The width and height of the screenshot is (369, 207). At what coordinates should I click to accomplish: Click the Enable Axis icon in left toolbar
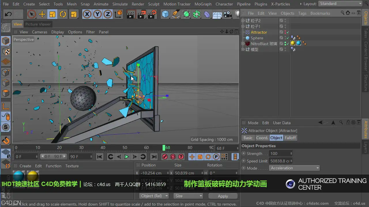(x=6, y=106)
